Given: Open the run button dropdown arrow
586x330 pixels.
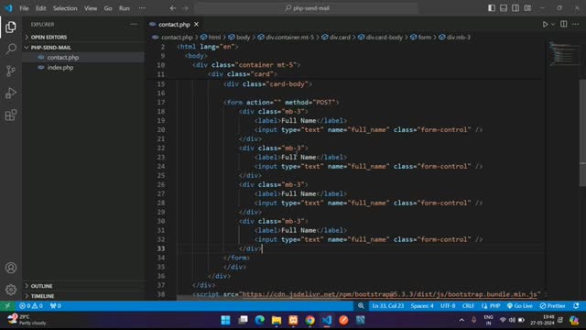Looking at the screenshot, I should tap(553, 25).
